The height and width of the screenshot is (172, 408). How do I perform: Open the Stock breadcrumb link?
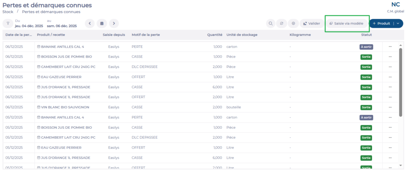[x=8, y=12]
